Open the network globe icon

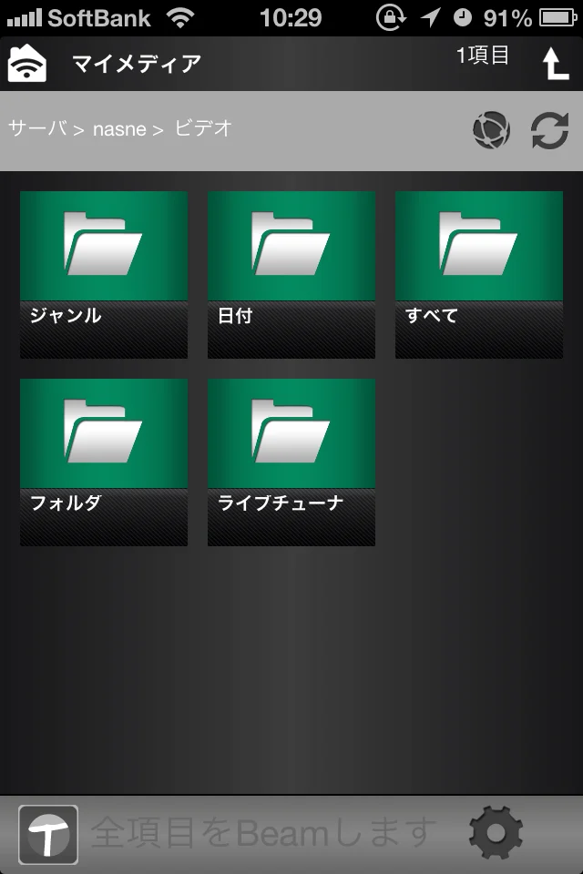(491, 130)
